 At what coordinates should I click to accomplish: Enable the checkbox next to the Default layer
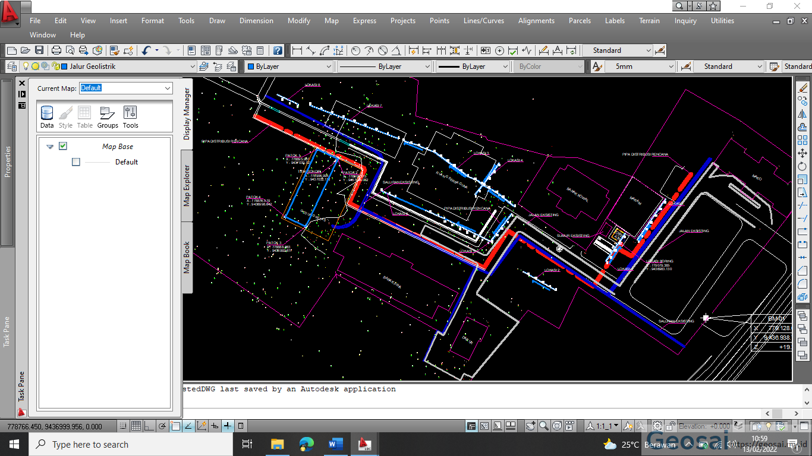pos(75,161)
